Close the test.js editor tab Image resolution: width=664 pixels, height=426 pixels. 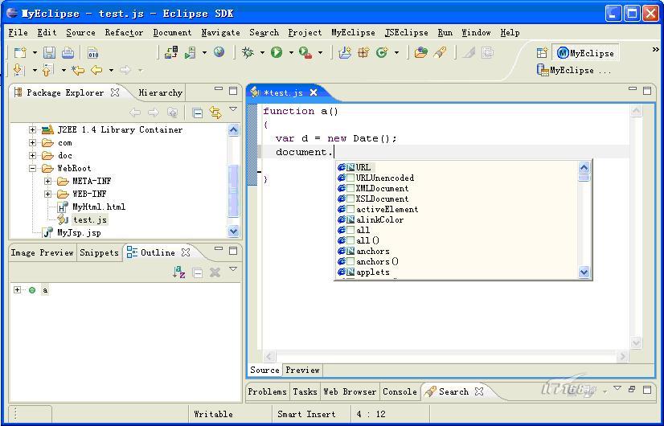[314, 92]
